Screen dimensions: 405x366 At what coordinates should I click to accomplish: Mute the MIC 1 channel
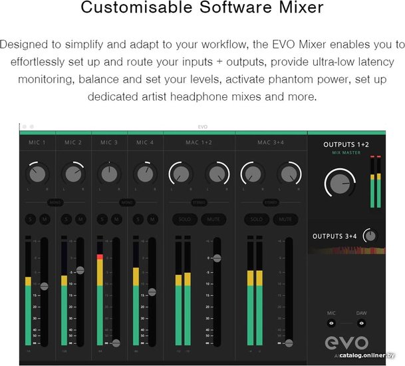pyautogui.click(x=45, y=220)
